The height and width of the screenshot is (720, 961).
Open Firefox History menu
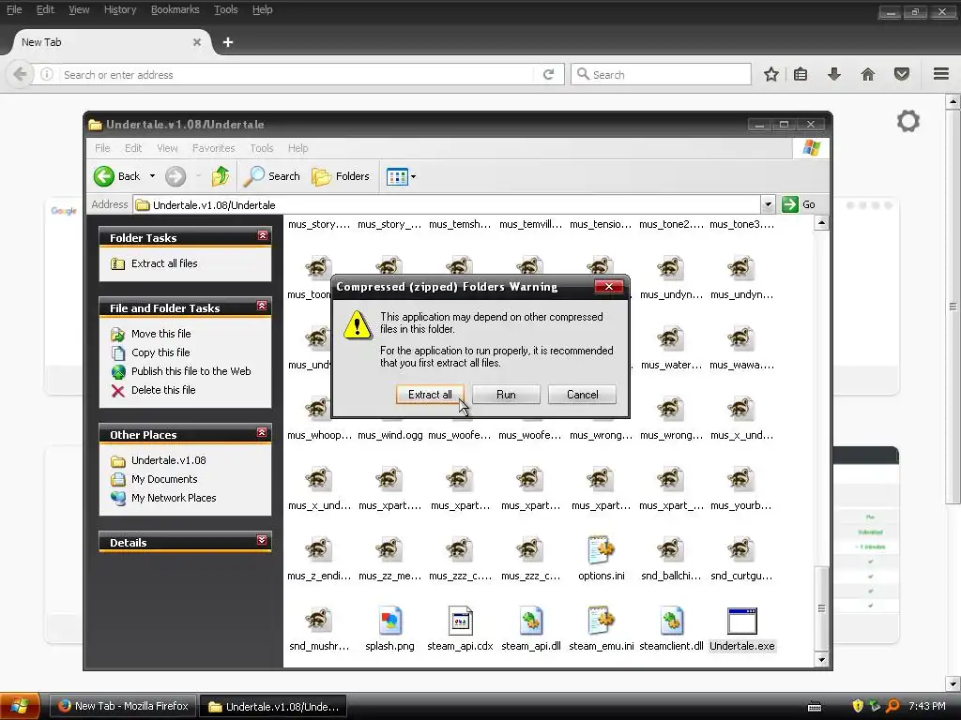(120, 9)
